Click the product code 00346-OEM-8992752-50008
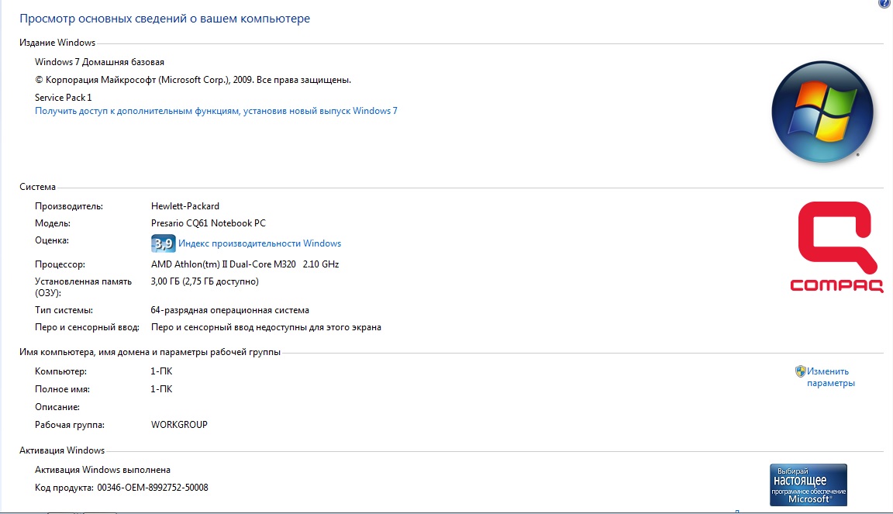 [x=153, y=488]
